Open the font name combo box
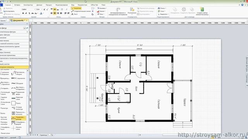The image size is (248, 139). click(28, 9)
